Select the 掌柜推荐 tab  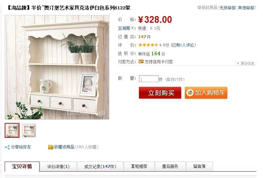pos(139,166)
